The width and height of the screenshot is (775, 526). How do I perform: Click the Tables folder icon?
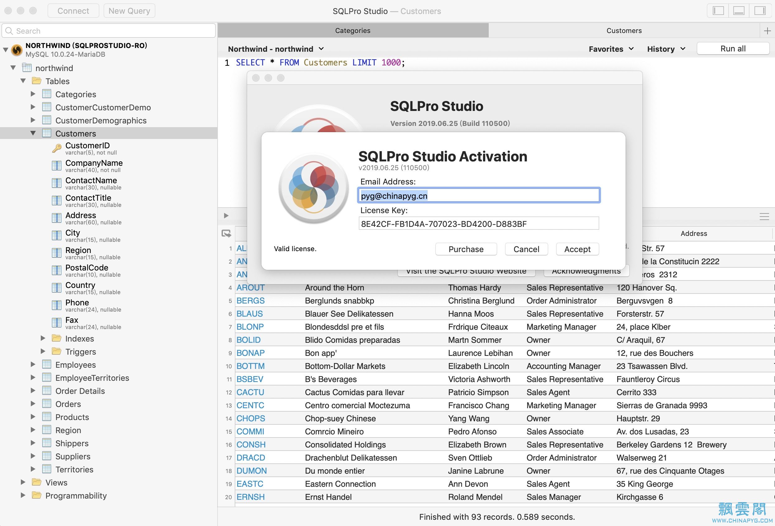point(37,81)
